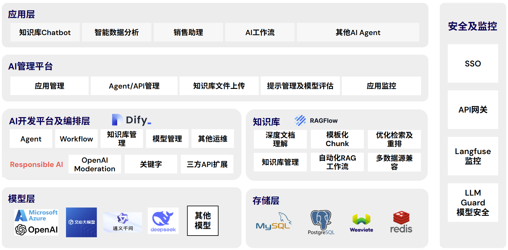Select the PostgreSQL elephant logo

321,222
